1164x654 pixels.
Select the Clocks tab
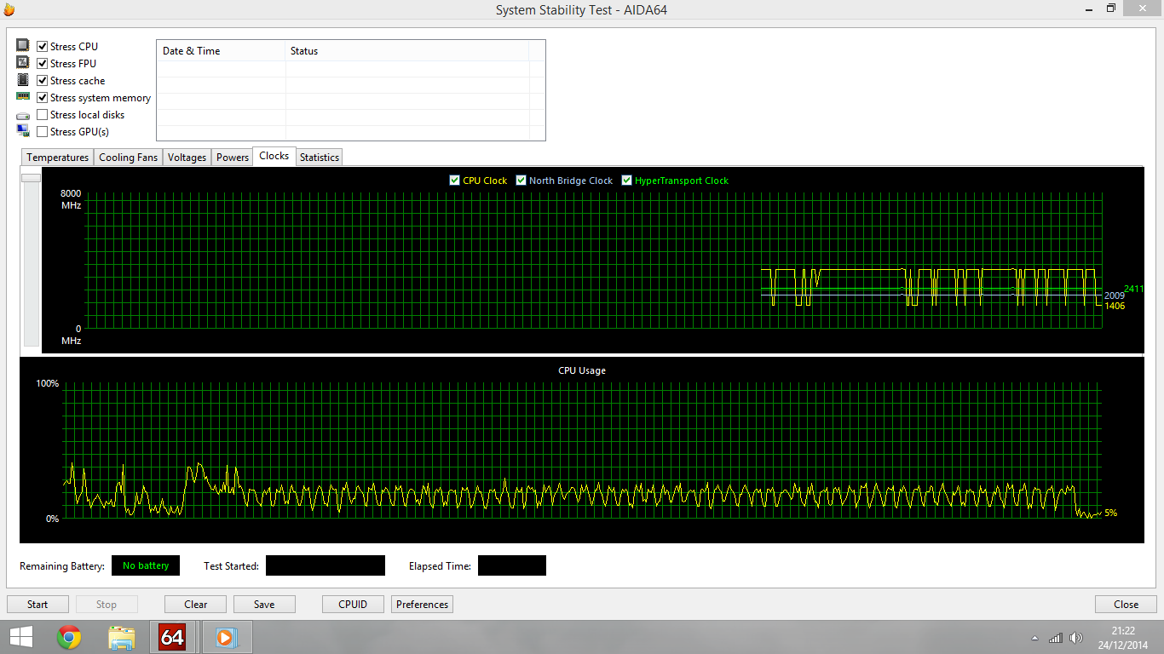tap(274, 156)
